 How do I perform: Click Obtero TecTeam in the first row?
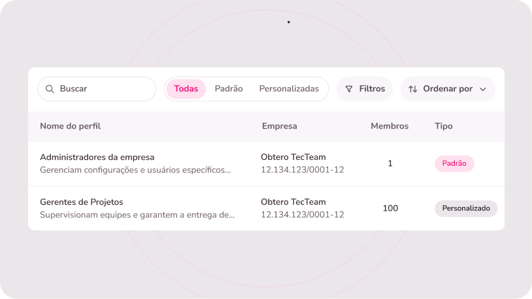coord(293,157)
